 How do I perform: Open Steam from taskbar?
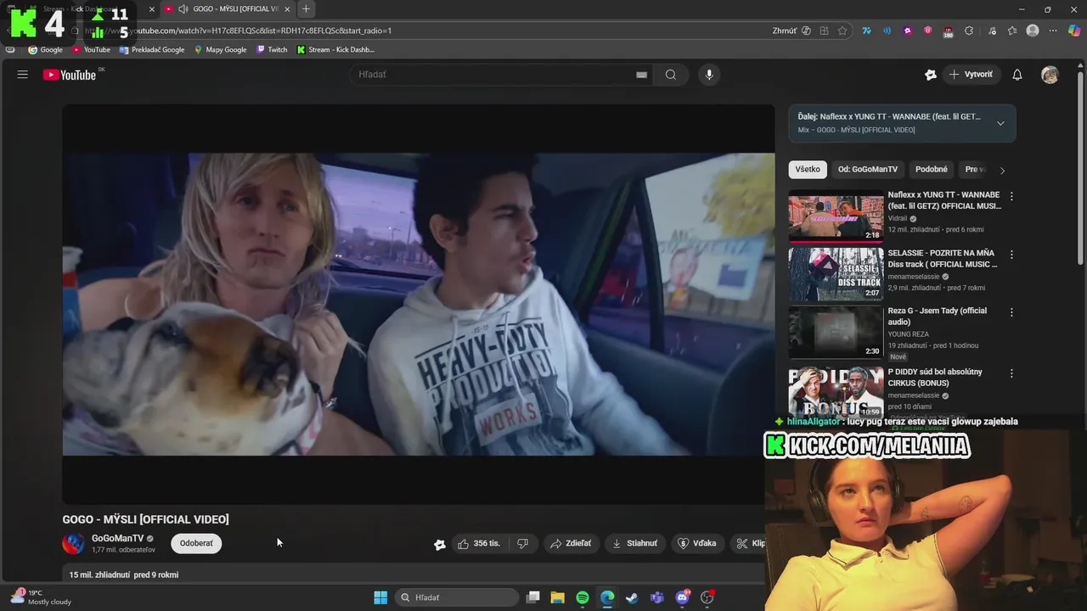(632, 597)
